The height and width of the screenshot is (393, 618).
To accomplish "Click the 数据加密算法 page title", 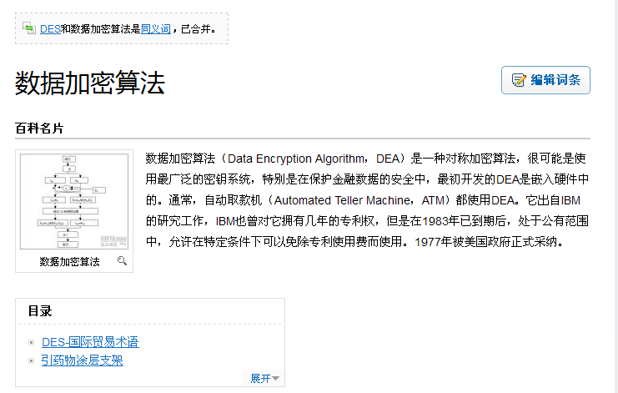I will tap(90, 83).
